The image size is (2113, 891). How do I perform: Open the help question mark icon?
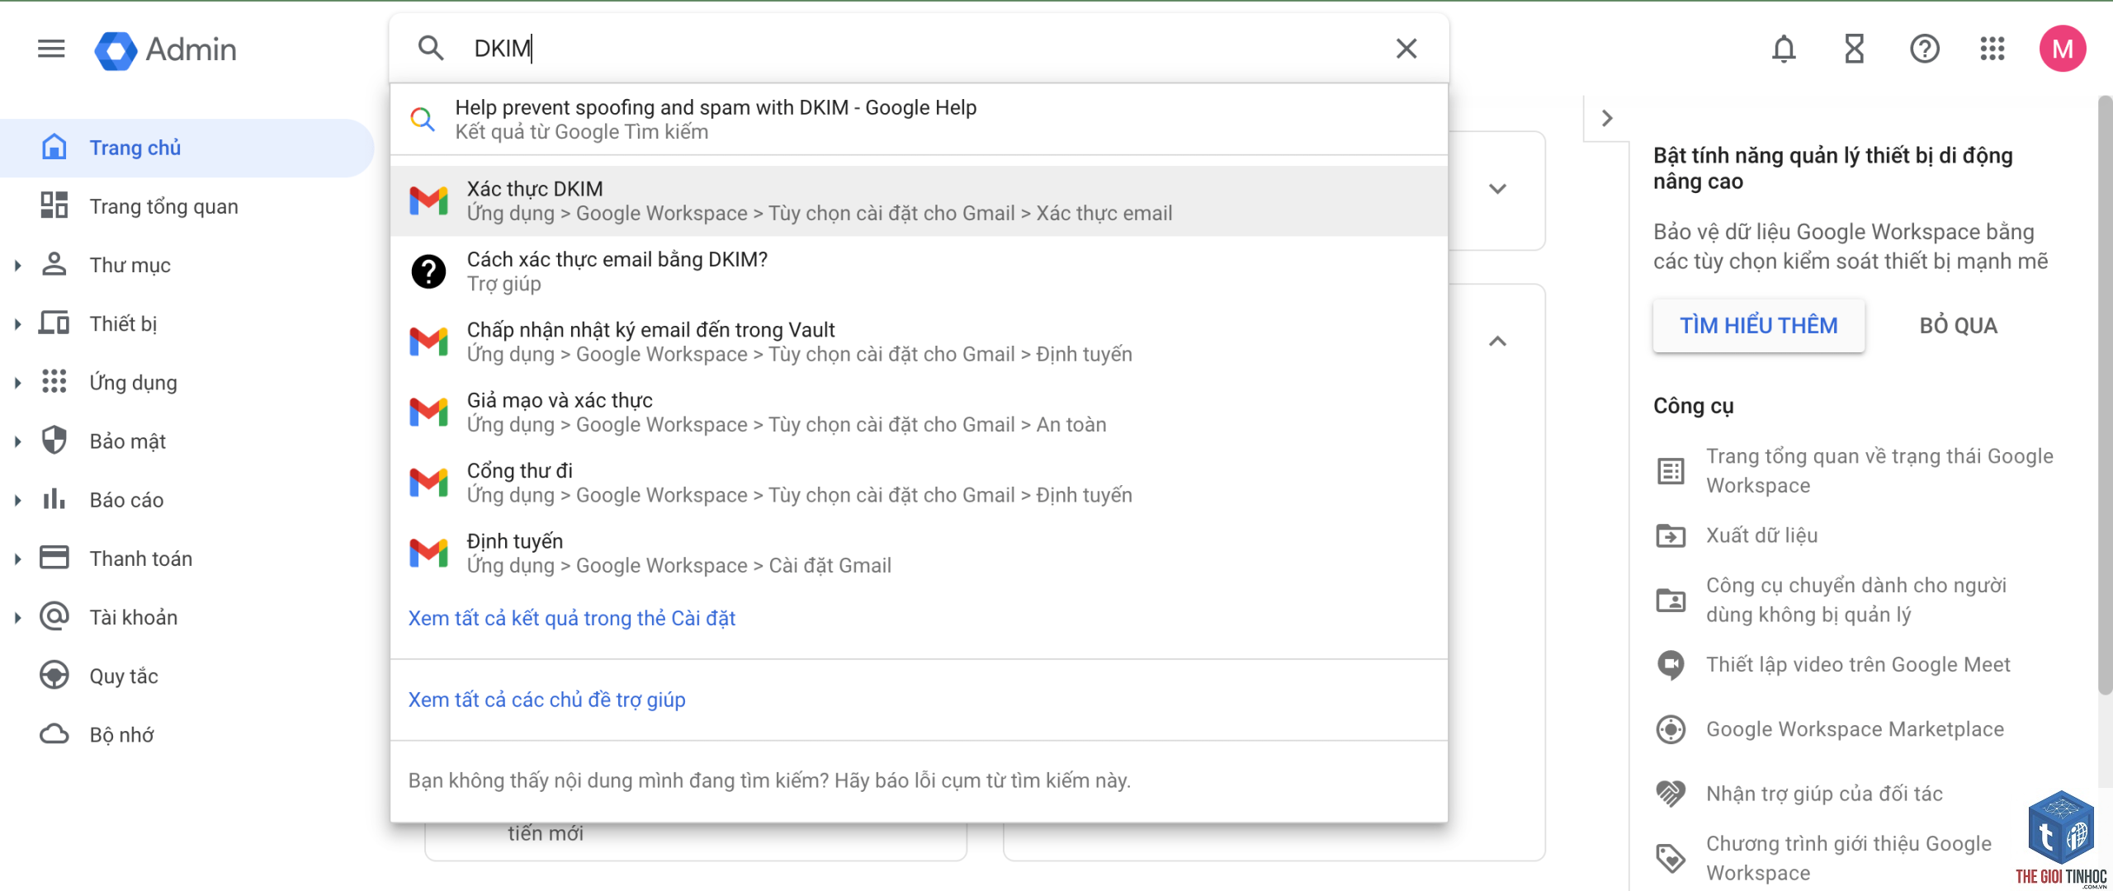tap(1924, 49)
